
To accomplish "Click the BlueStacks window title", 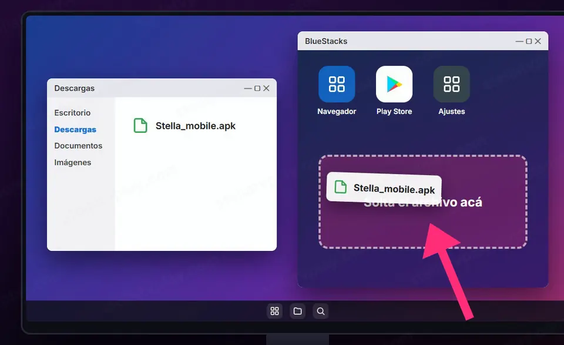I will click(326, 41).
